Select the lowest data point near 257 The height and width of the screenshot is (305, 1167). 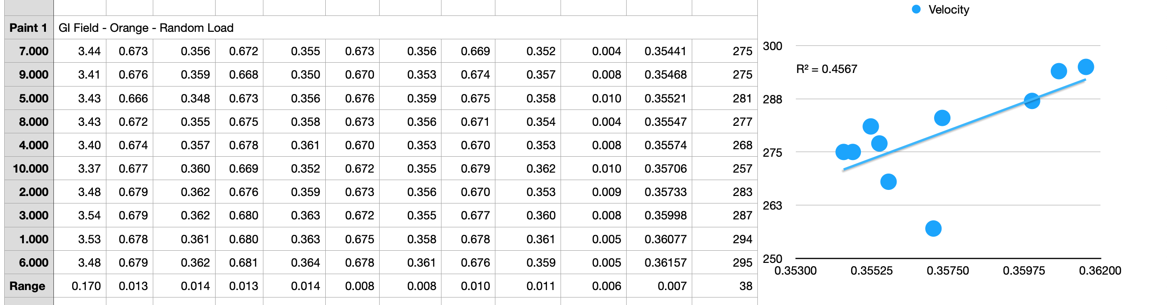coord(933,228)
